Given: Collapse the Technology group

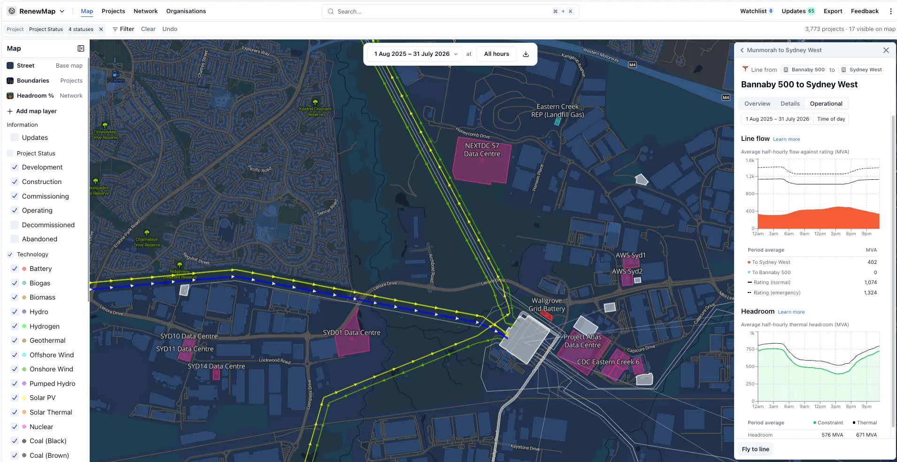Looking at the screenshot, I should (x=10, y=254).
